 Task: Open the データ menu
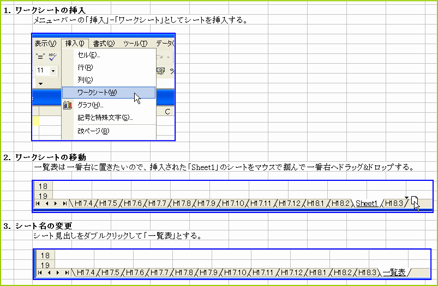[165, 44]
